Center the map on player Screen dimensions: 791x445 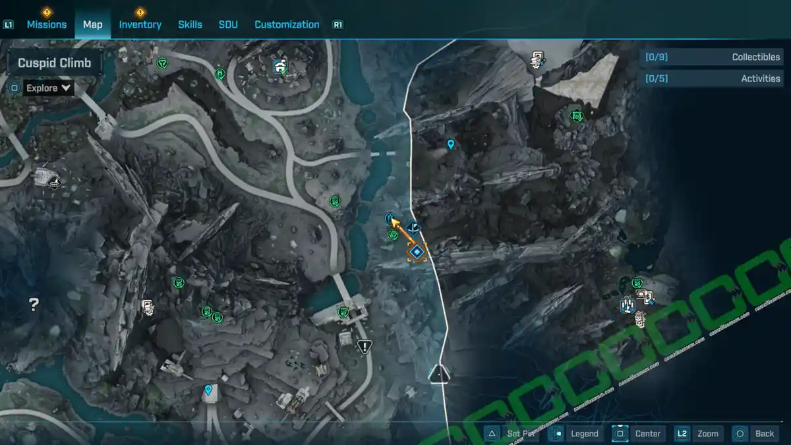pos(638,433)
